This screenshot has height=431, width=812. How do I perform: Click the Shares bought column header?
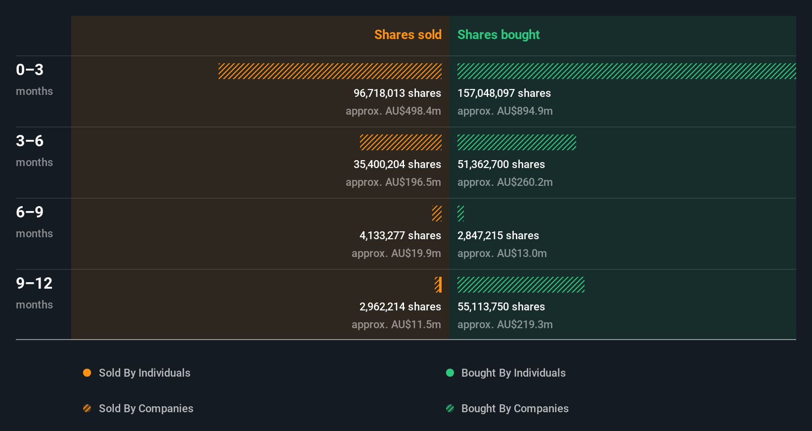coord(498,35)
